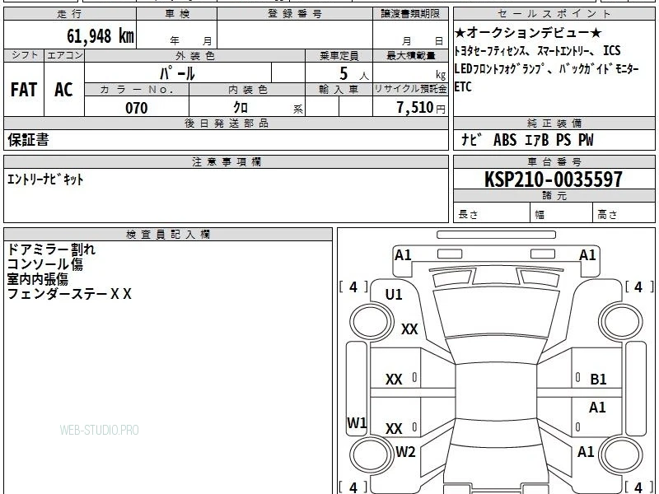The image size is (659, 494).
Task: Click the 車検 header cell
Action: [177, 14]
